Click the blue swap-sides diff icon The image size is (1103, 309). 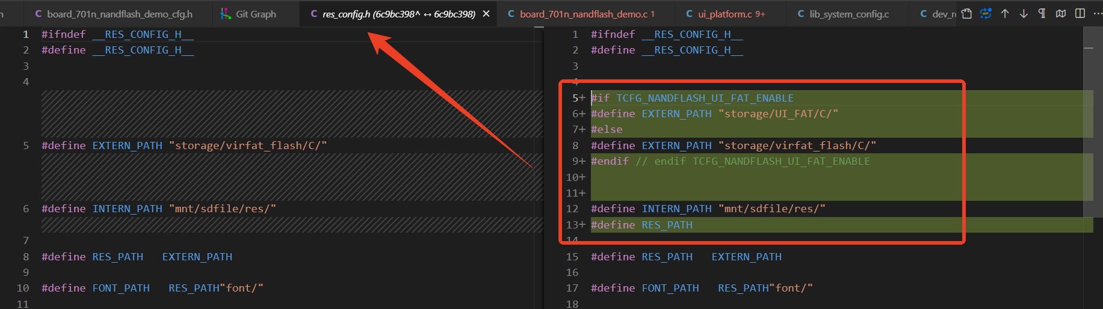(x=986, y=13)
